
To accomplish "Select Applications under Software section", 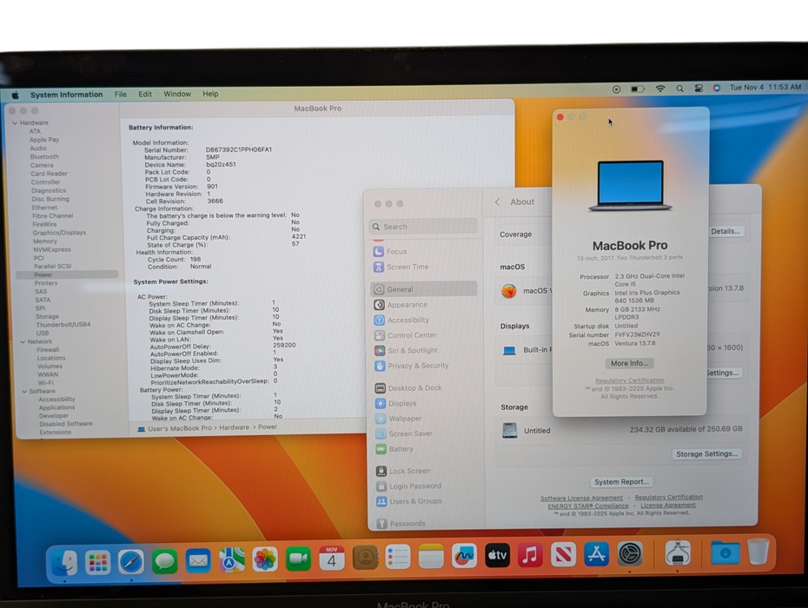I will [x=56, y=407].
